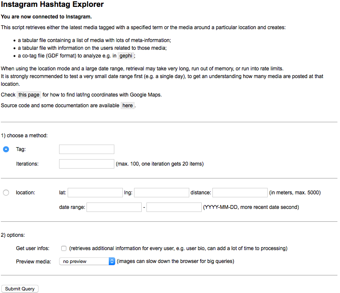Follow the "this page" coordinates link
The image size is (340, 293).
(29, 95)
